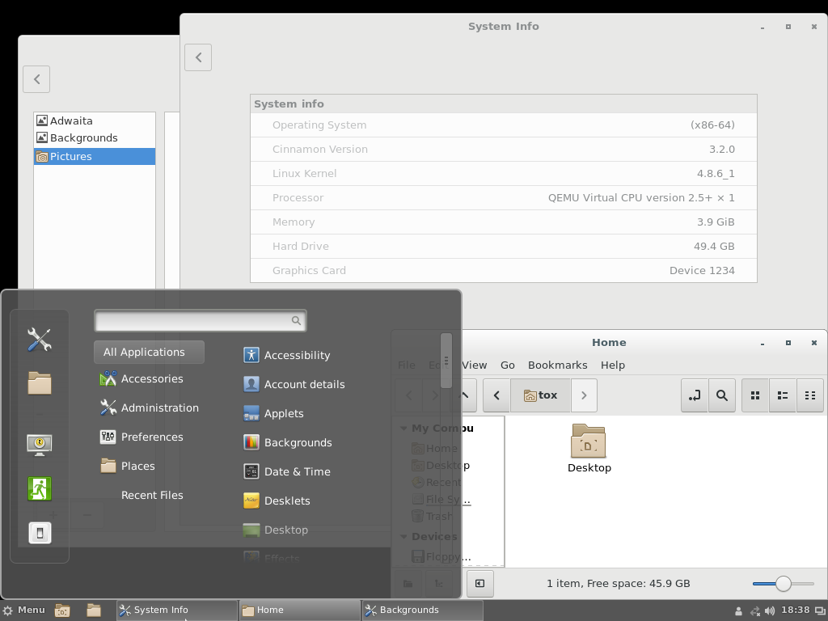This screenshot has width=828, height=621.
Task: Select the Preferences category in the menu
Action: (151, 437)
